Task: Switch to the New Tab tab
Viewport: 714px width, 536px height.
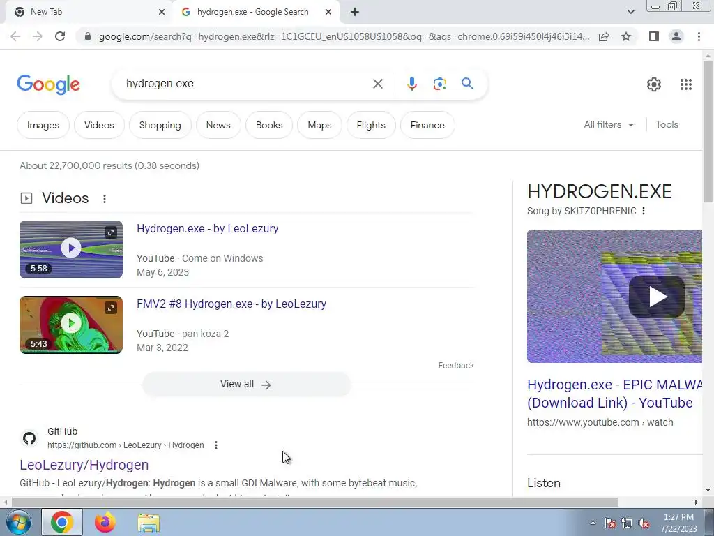Action: click(x=86, y=12)
